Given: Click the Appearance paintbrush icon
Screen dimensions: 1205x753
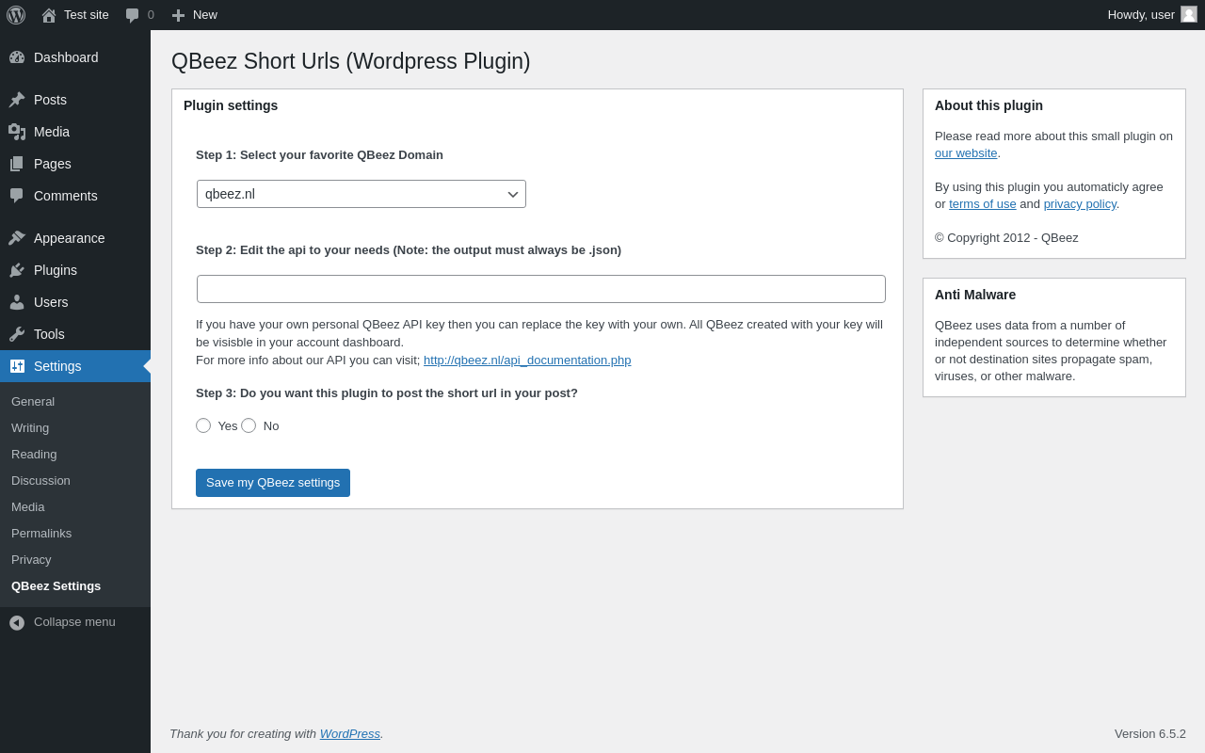Looking at the screenshot, I should (x=17, y=238).
